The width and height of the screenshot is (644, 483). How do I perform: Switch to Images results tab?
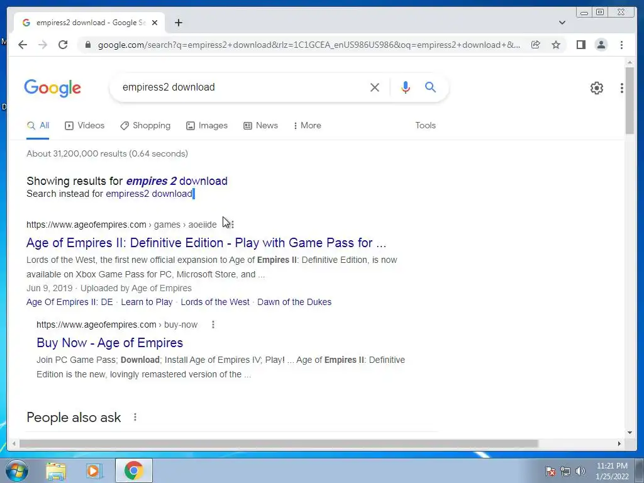pos(207,126)
